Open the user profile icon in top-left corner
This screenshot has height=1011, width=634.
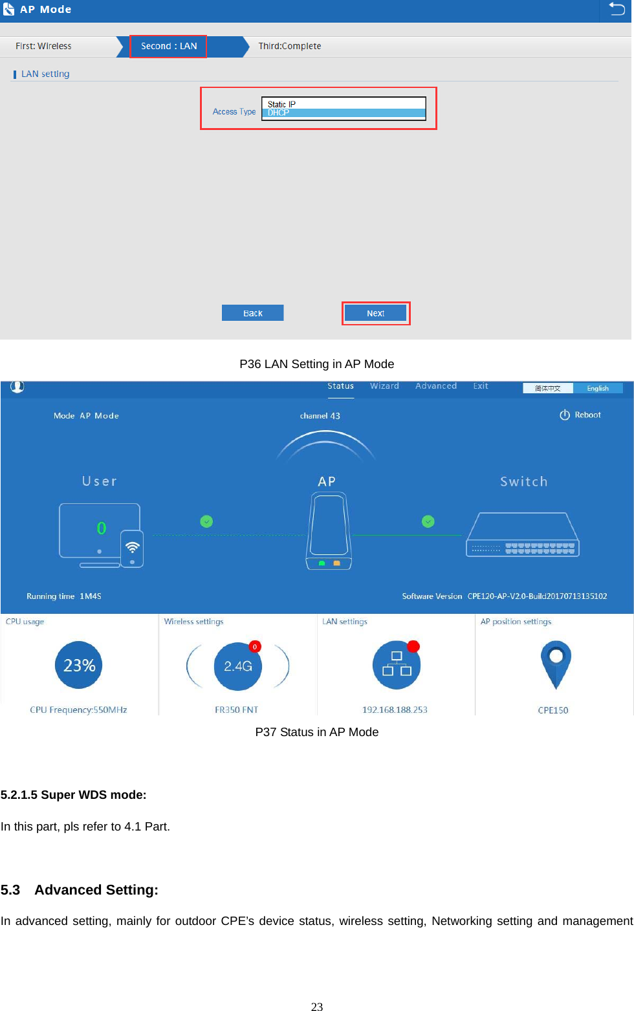tap(17, 386)
